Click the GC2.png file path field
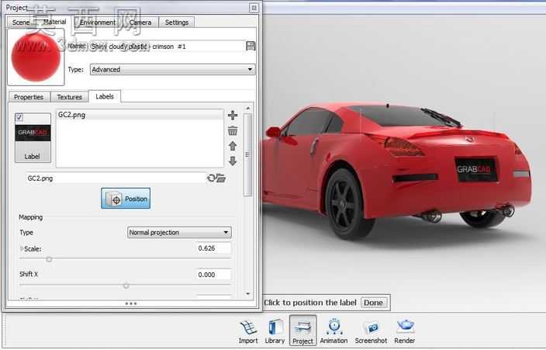Viewport: 546px width, 350px height. [x=116, y=178]
